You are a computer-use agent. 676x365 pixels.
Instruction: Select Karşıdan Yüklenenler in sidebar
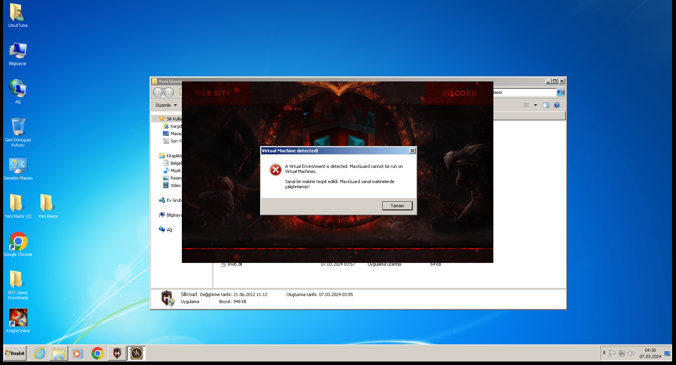click(172, 126)
